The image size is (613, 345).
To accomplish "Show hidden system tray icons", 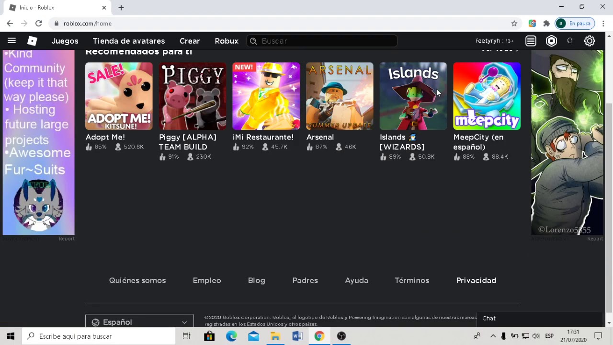I will tap(492, 336).
